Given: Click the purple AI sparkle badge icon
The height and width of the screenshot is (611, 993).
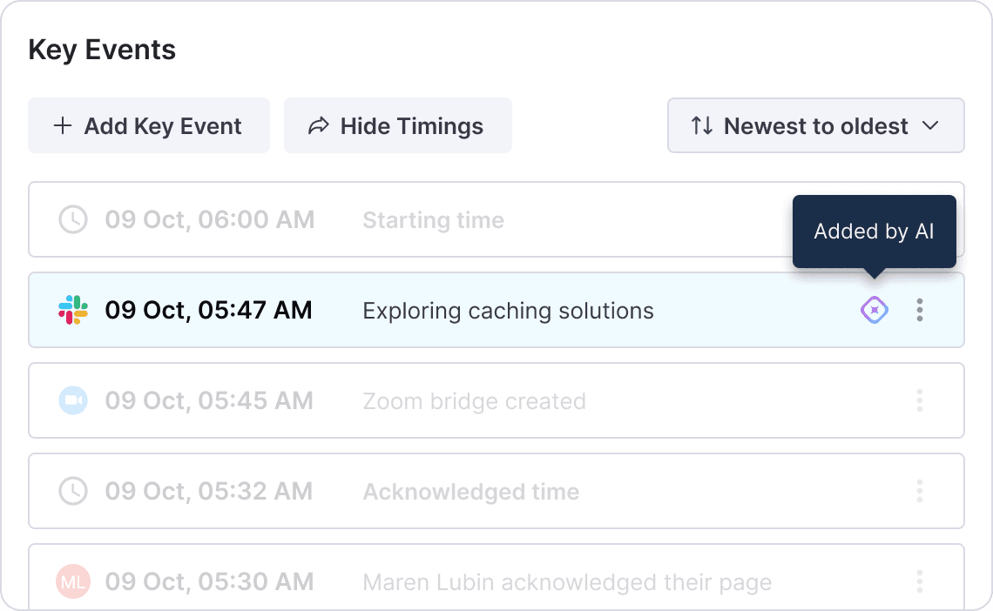Looking at the screenshot, I should [x=874, y=310].
